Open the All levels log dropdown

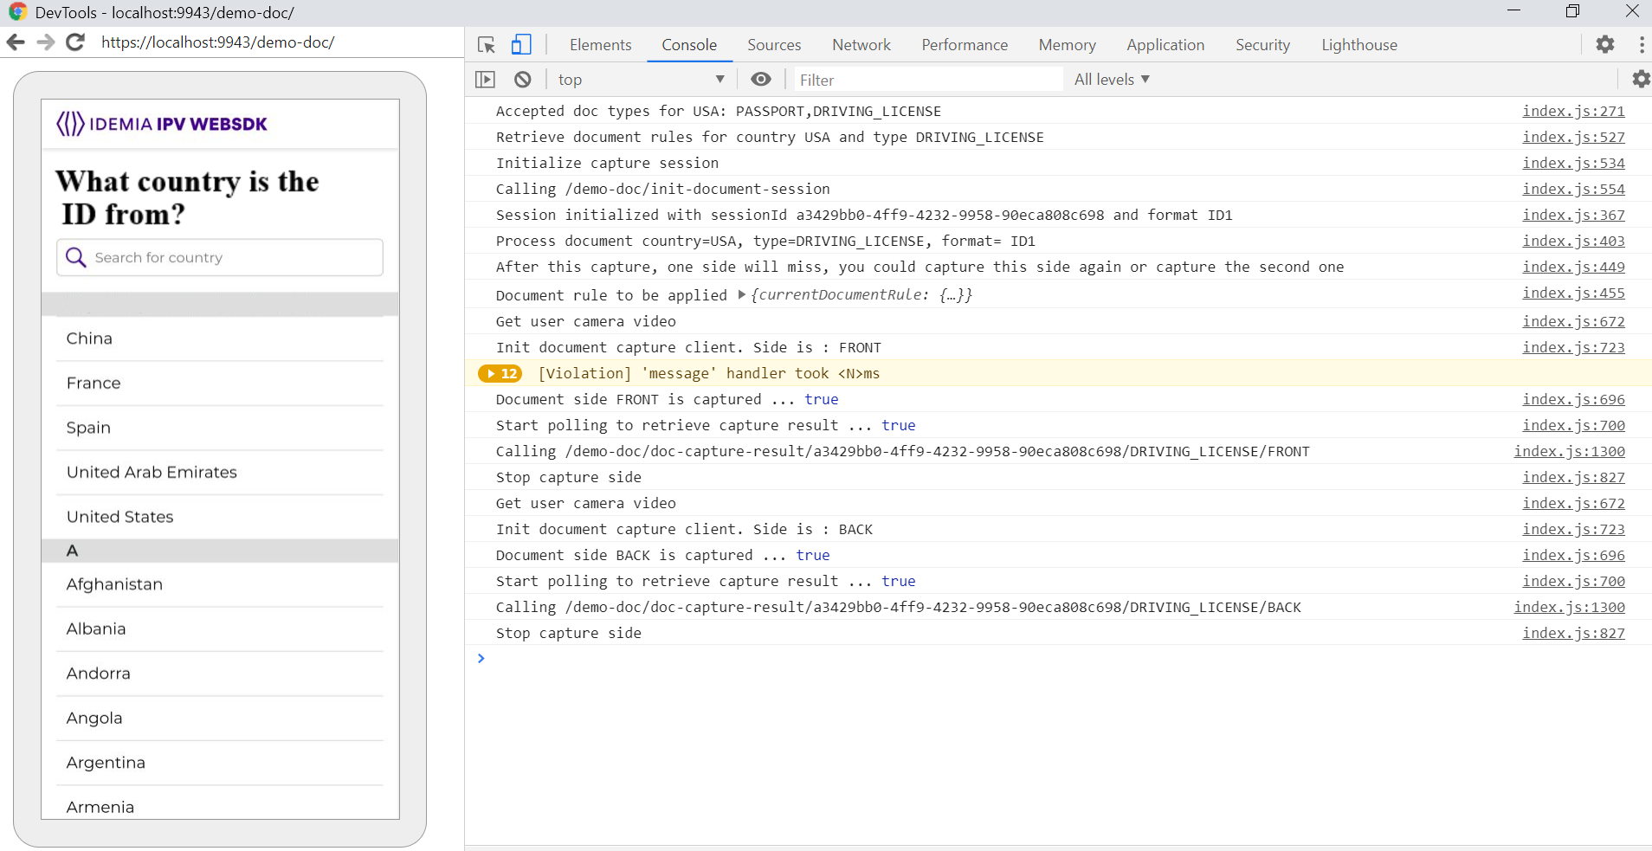coord(1112,80)
